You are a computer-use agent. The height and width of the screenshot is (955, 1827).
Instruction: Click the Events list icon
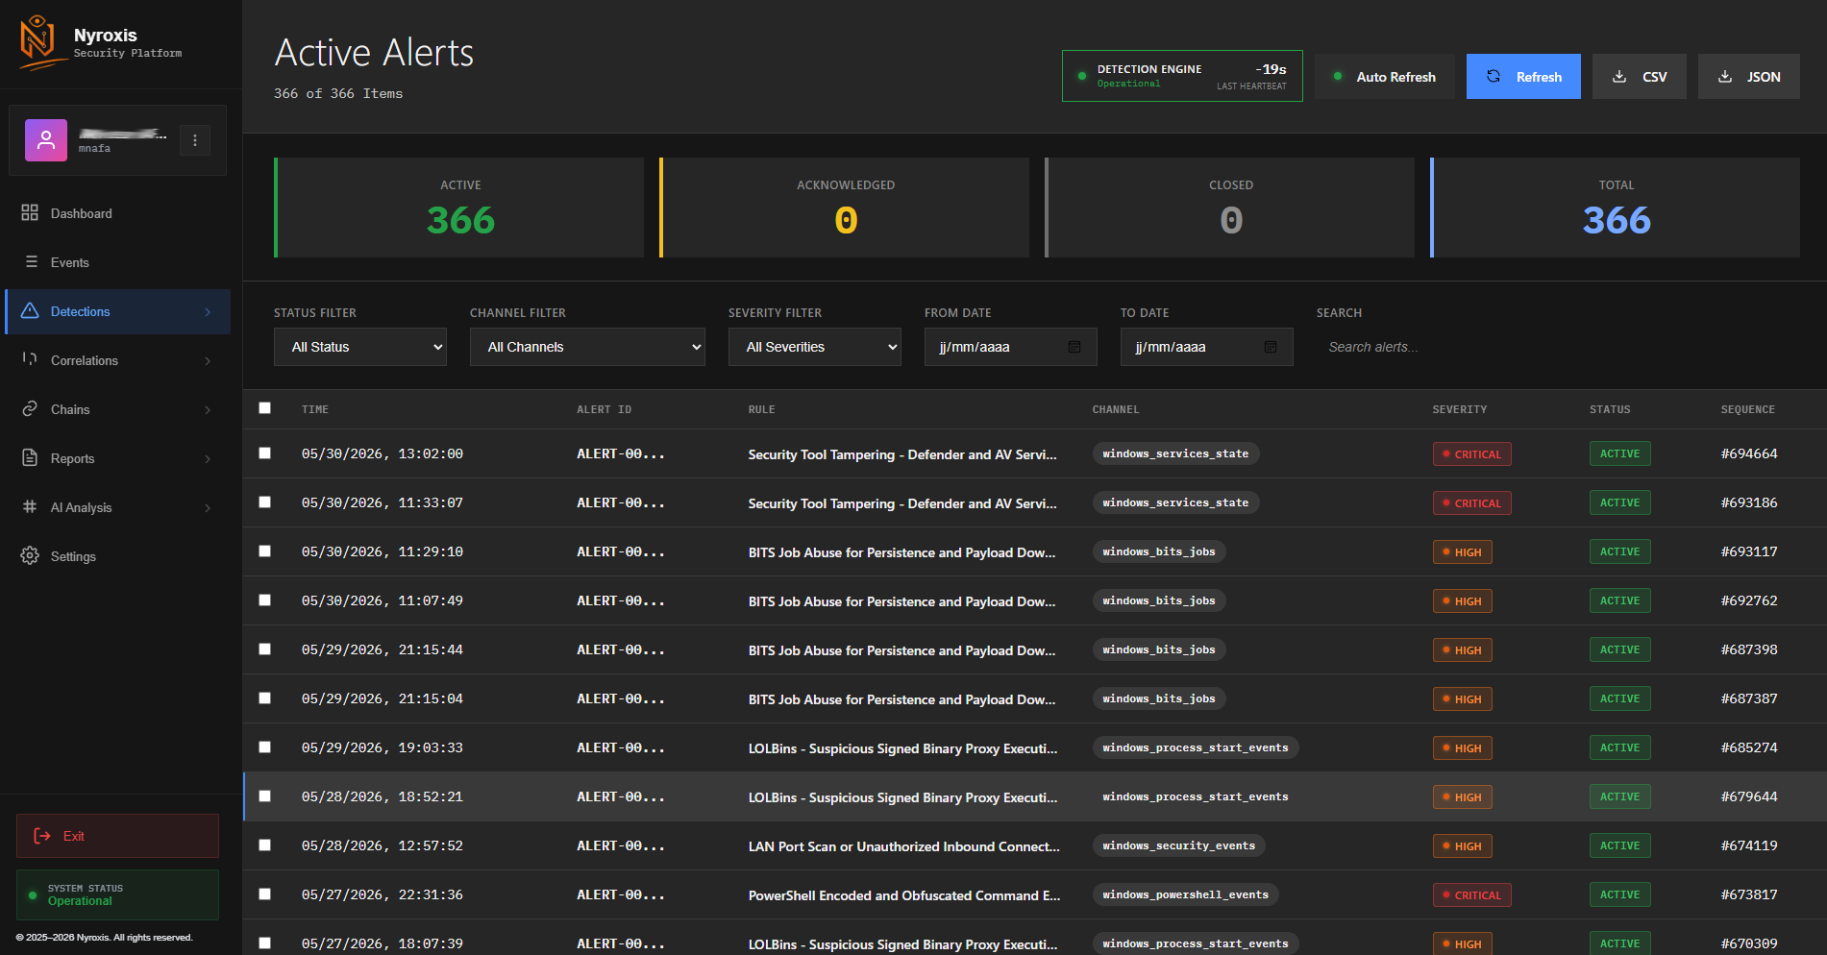[x=31, y=261]
